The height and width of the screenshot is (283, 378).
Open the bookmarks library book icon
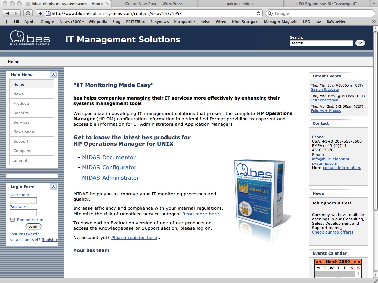[x=7, y=21]
